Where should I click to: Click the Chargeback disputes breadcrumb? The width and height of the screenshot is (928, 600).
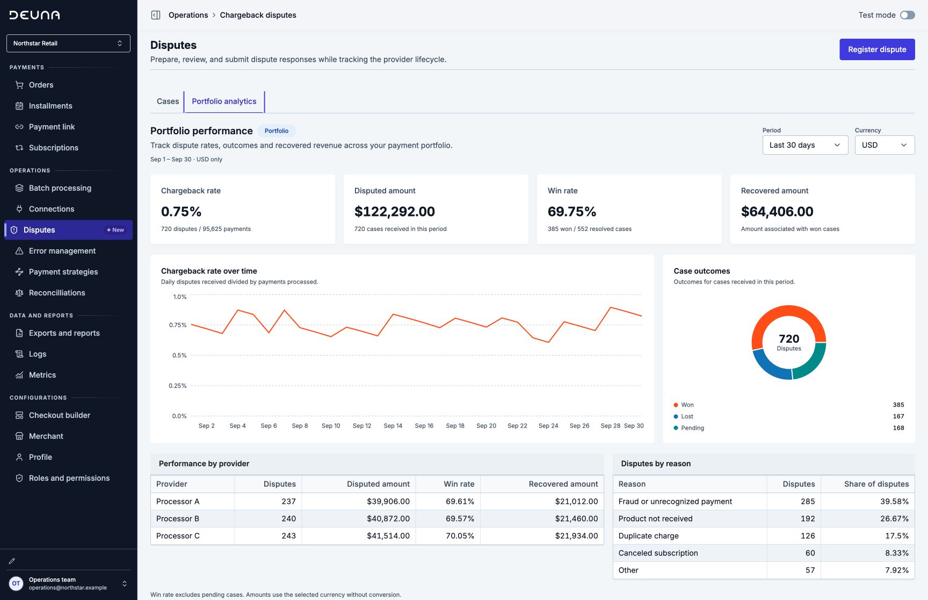258,15
